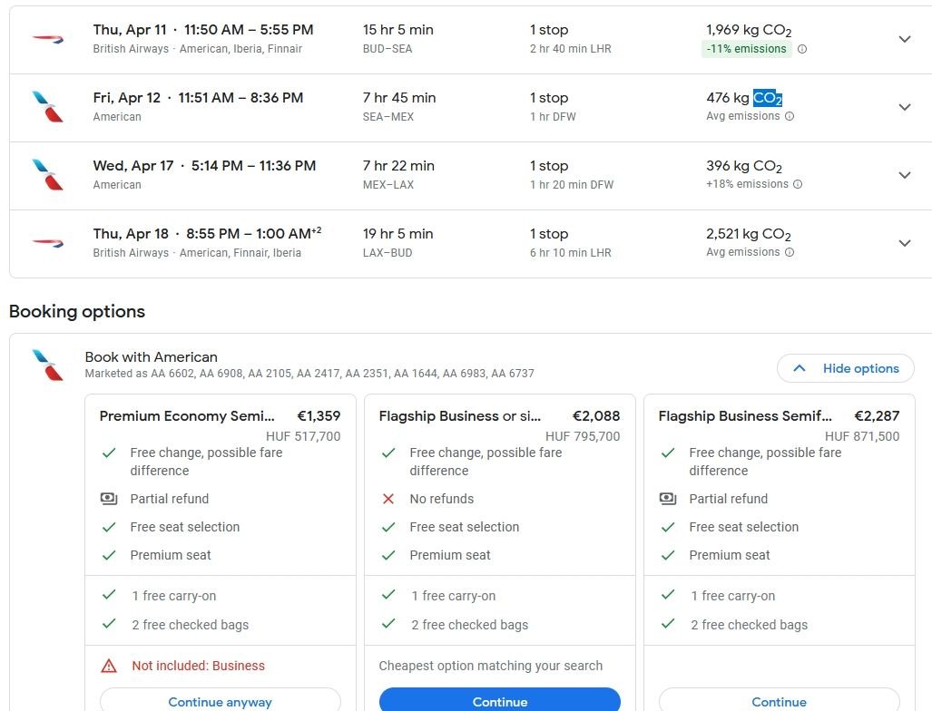Click info icon beside -11% emissions

point(801,49)
